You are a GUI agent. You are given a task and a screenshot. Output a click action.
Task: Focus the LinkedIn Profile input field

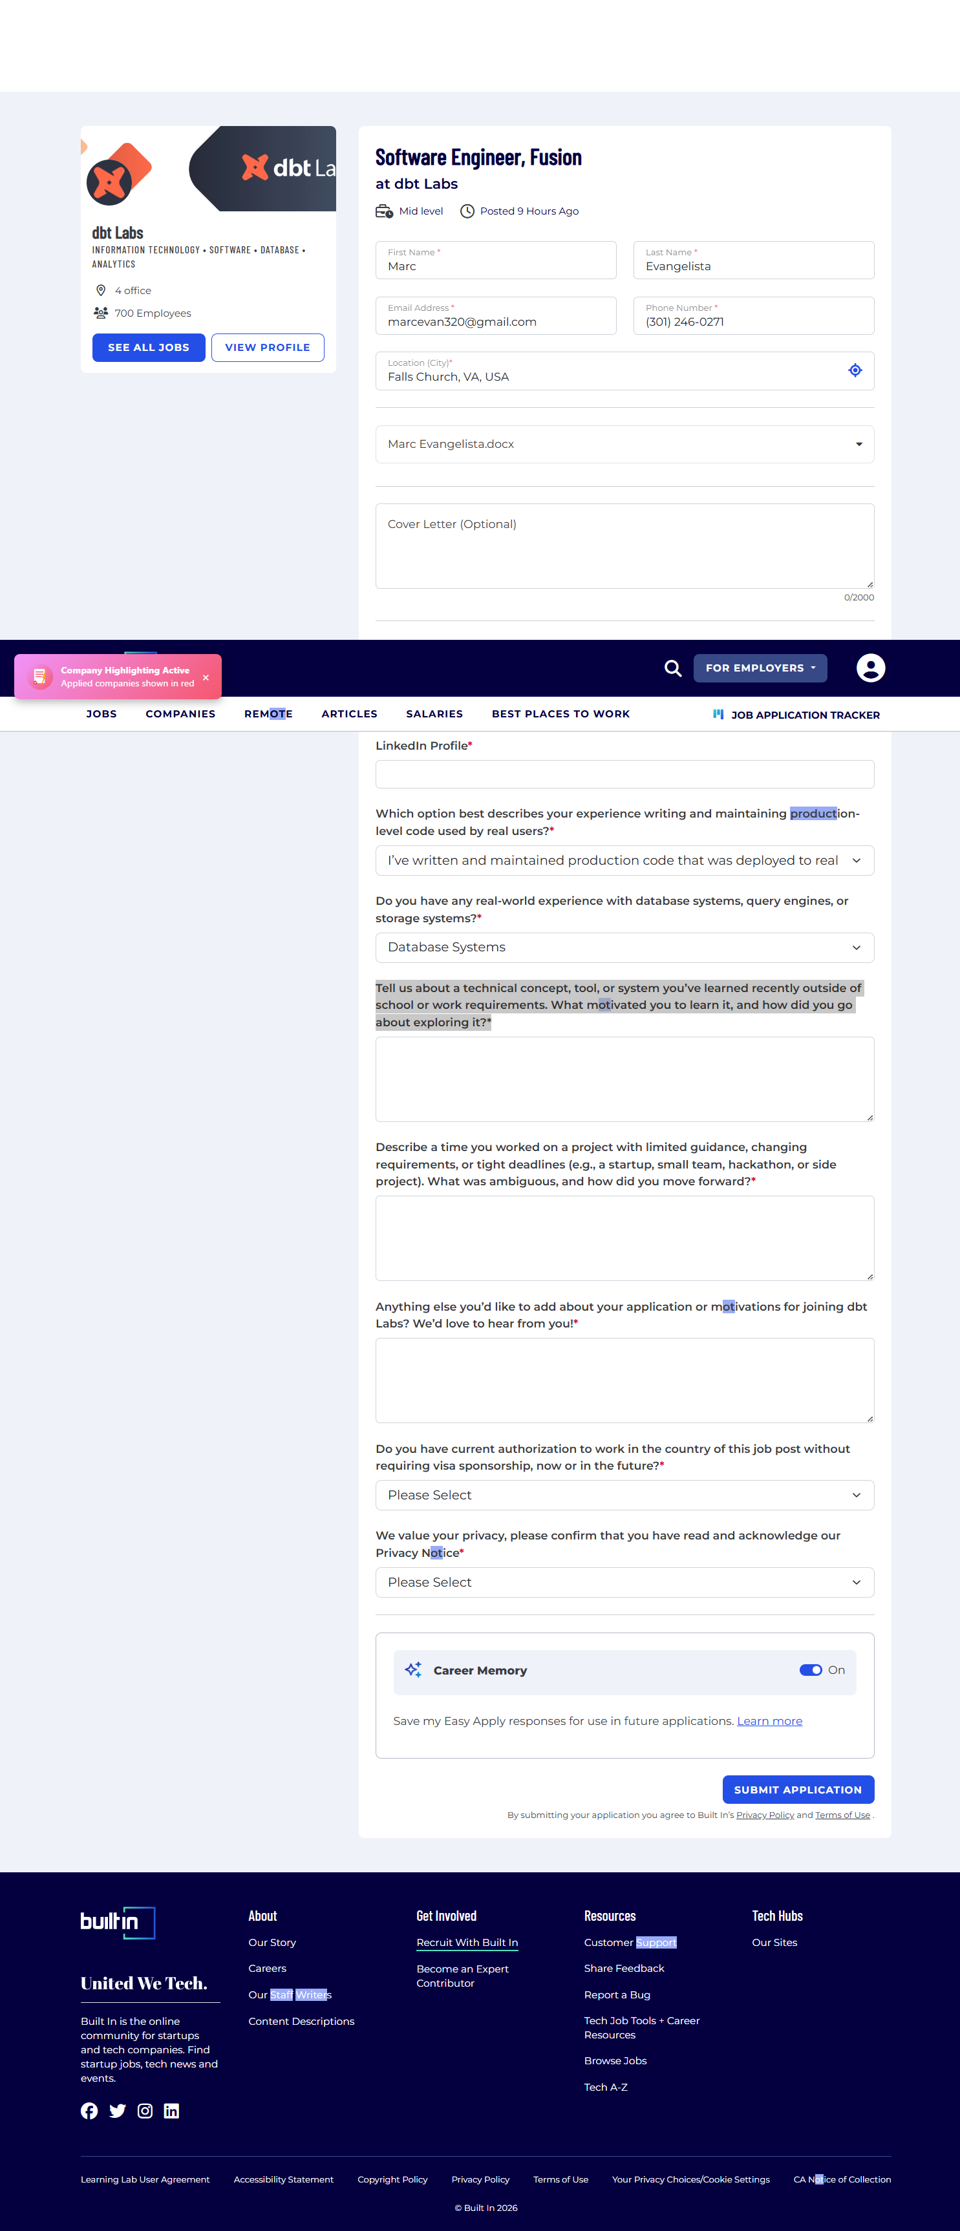tap(624, 774)
